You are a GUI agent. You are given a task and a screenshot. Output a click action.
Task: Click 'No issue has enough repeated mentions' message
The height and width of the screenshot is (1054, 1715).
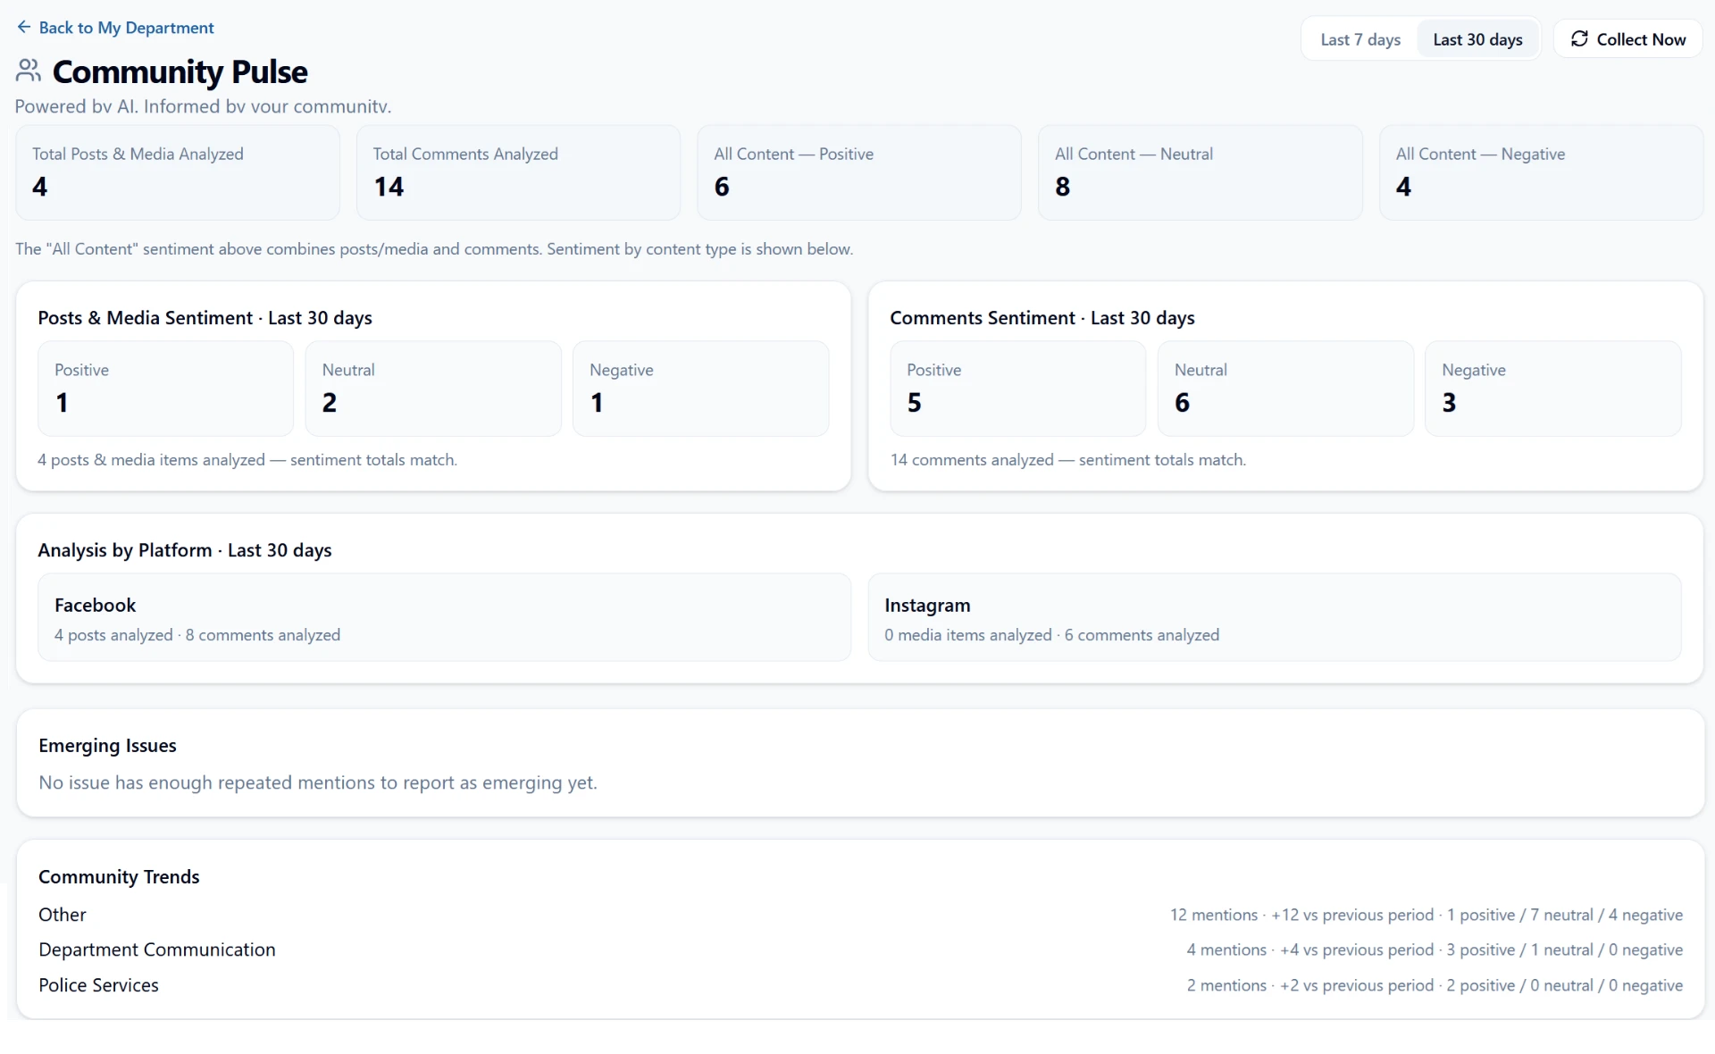tap(317, 782)
